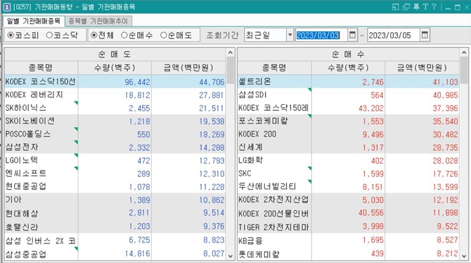Viewport: 471px width, 263px height.
Task: Select 현대해상 row
Action: click(114, 213)
